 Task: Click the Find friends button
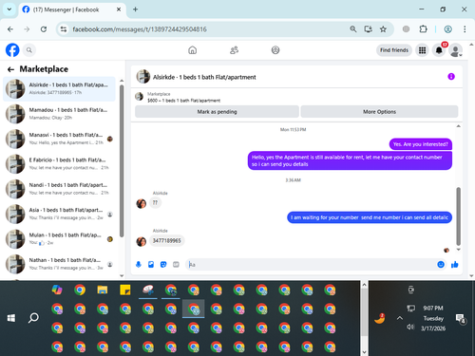[x=394, y=50]
